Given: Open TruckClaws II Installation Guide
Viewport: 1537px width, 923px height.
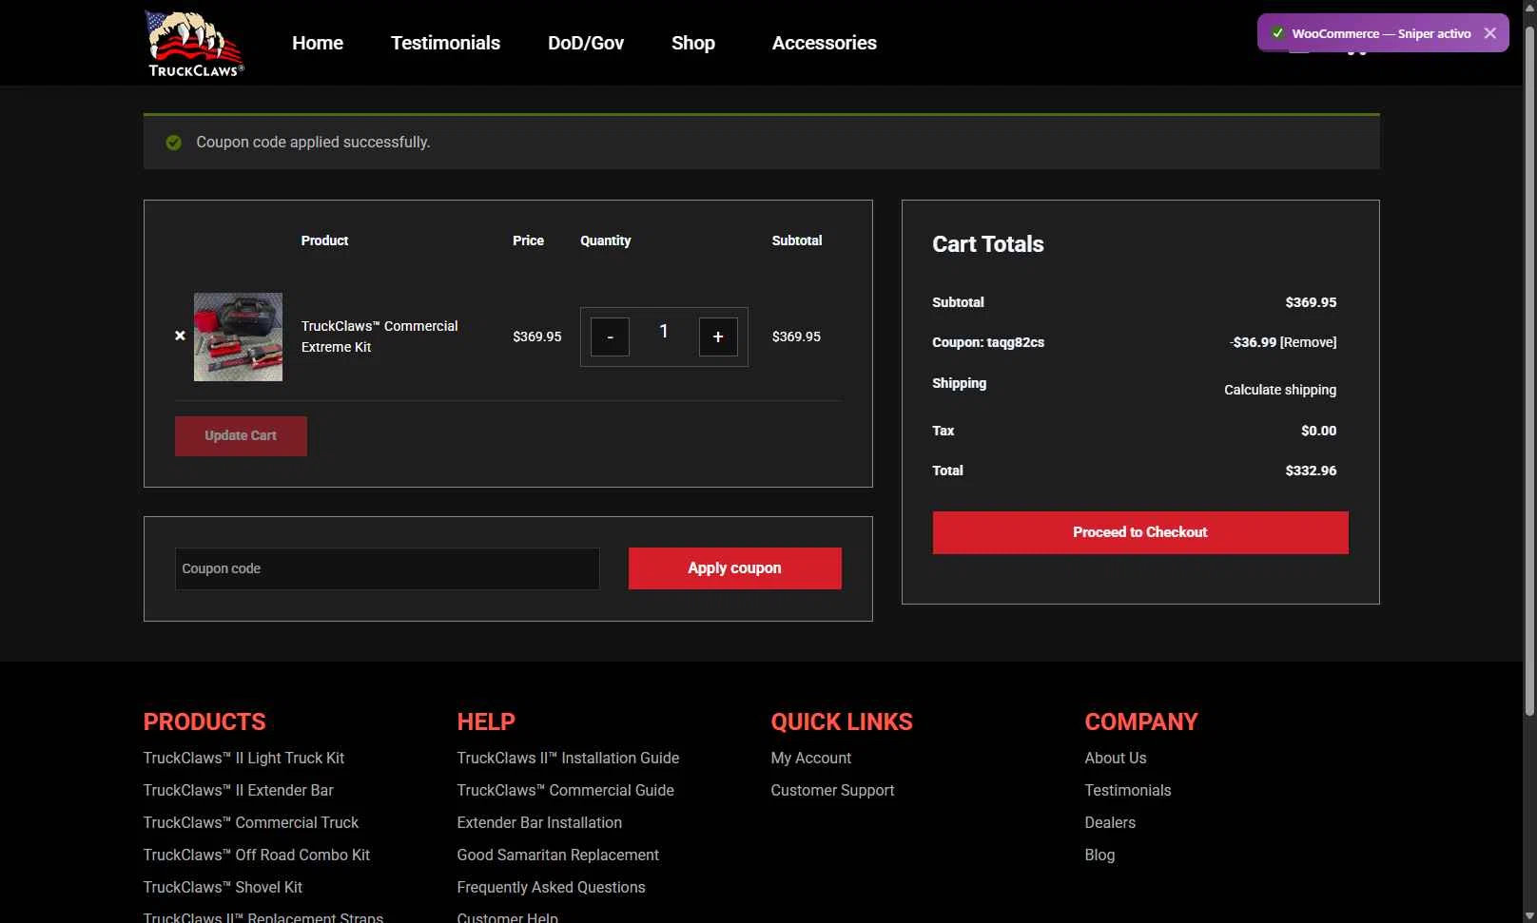Looking at the screenshot, I should click(568, 758).
